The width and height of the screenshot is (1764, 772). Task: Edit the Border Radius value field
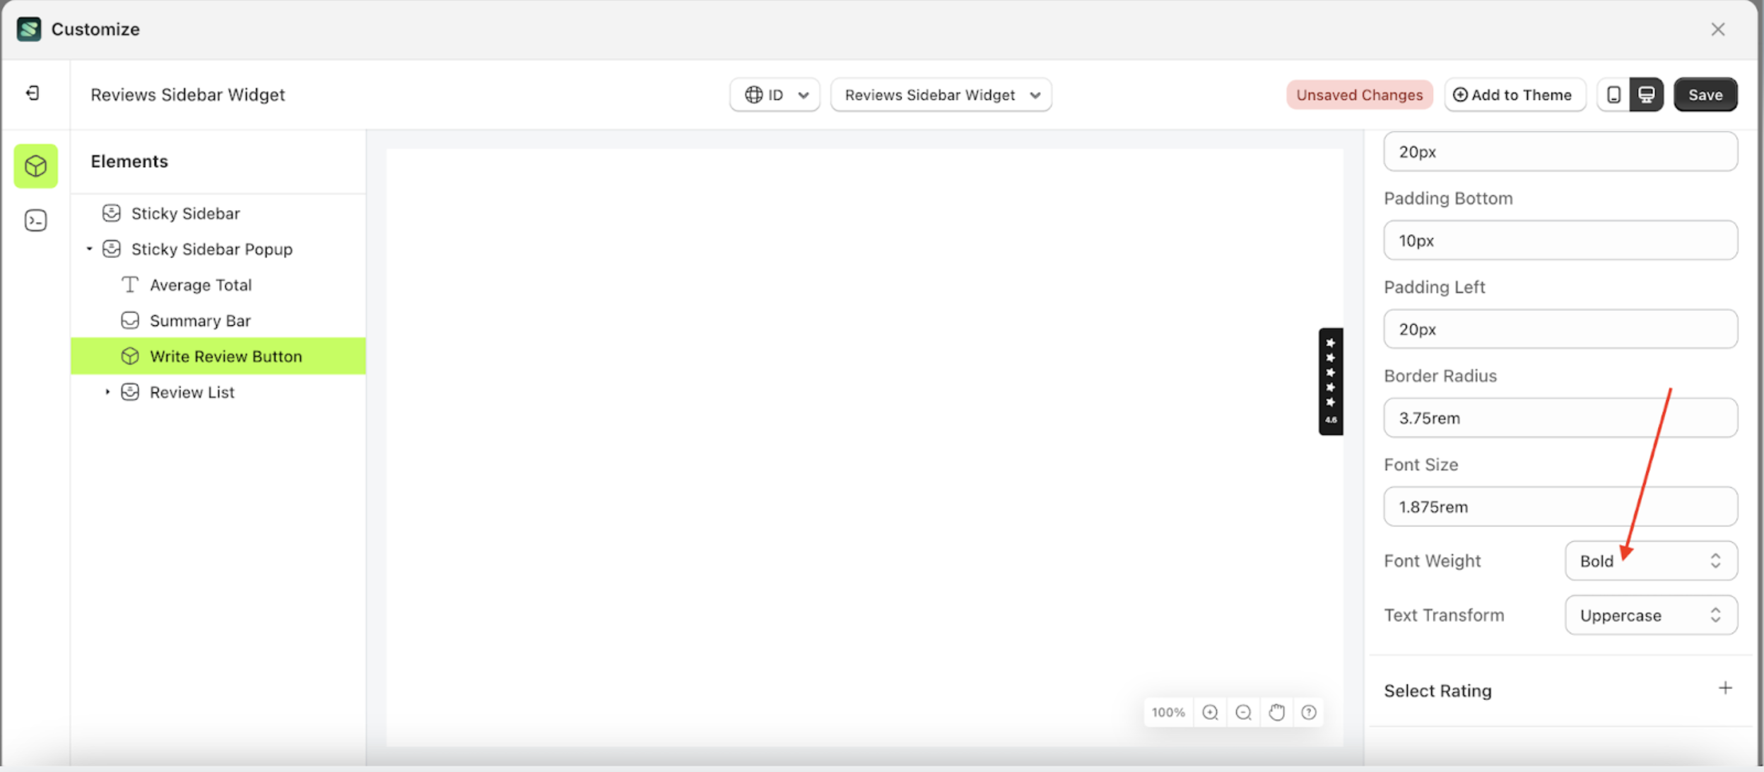click(1558, 417)
